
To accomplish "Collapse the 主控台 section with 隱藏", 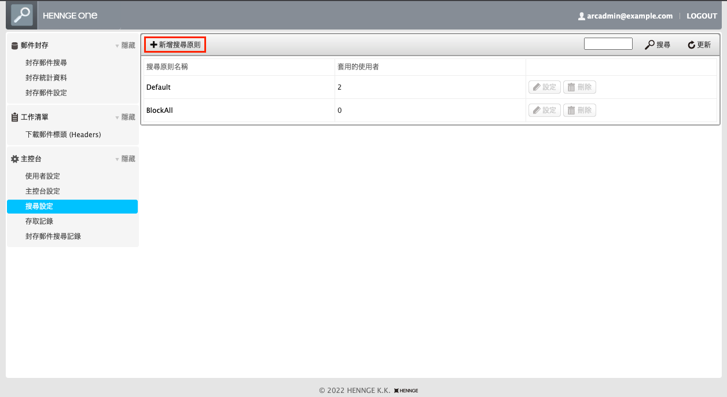I will (125, 159).
